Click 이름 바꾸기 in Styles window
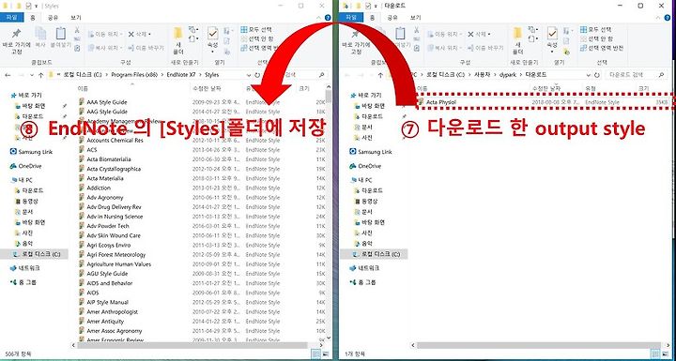 pos(146,48)
